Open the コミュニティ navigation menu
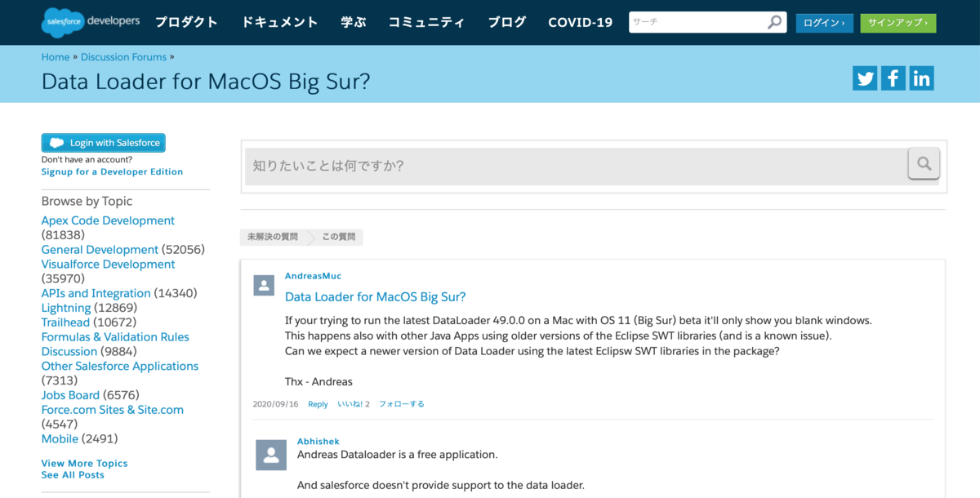Screen dimensions: 980x498 pyautogui.click(x=425, y=22)
